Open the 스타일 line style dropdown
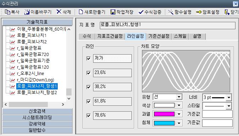 coord(229,106)
